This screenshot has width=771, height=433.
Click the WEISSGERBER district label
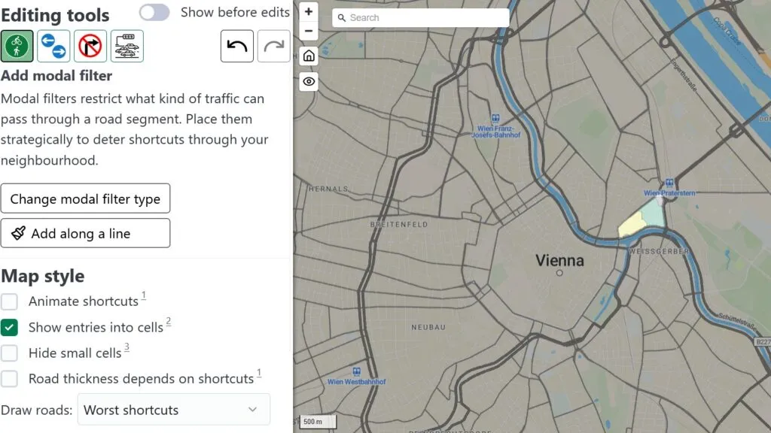[658, 251]
